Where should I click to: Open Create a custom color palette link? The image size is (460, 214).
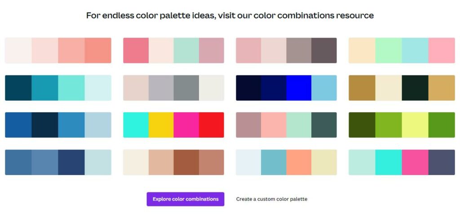[272, 199]
